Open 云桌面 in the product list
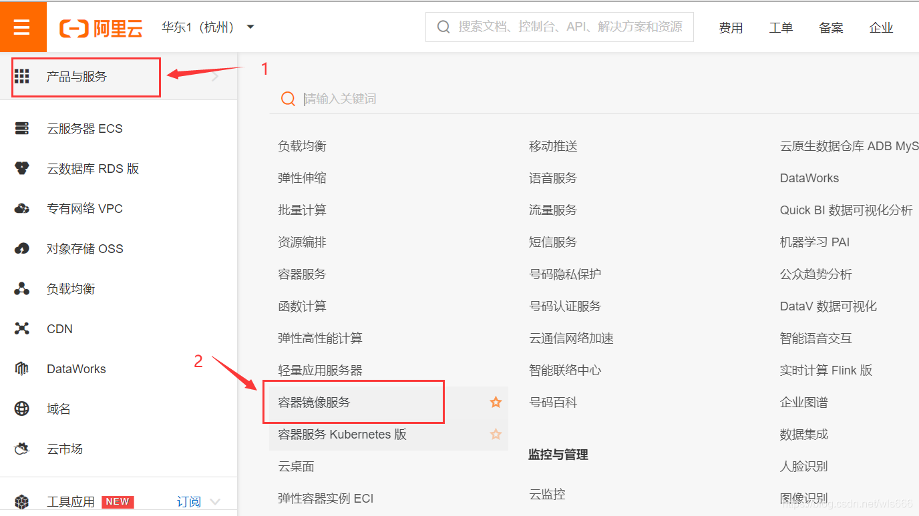Viewport: 919px width, 516px height. click(x=296, y=467)
